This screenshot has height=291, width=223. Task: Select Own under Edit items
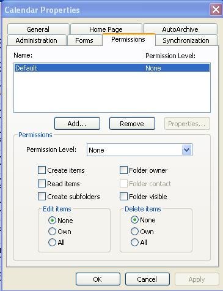[52, 232]
